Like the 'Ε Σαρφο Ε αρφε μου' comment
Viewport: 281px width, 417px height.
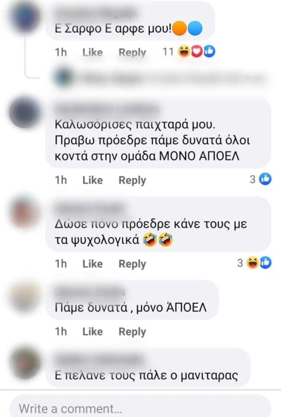pyautogui.click(x=92, y=52)
